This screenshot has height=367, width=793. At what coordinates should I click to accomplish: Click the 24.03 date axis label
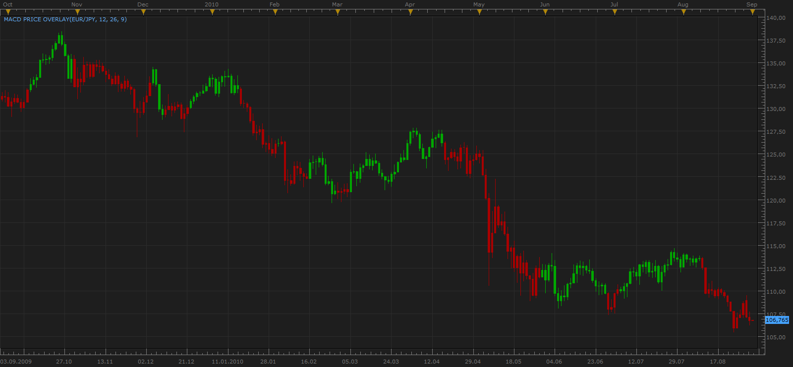pos(391,362)
